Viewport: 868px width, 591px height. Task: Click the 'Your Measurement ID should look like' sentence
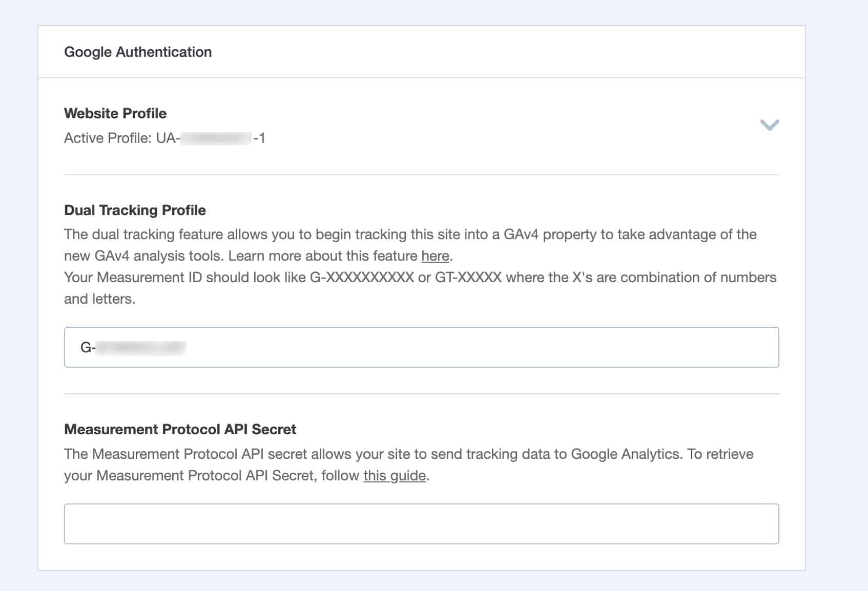[420, 288]
